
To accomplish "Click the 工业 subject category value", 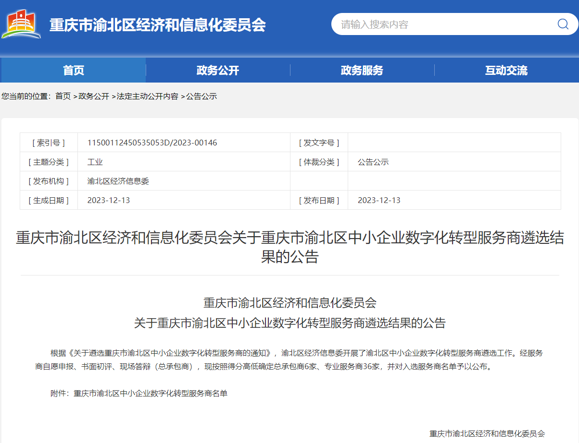I will pos(95,162).
